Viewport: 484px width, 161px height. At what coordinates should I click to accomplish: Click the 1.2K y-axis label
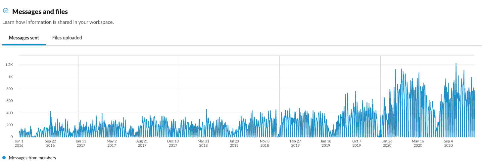tap(9, 65)
